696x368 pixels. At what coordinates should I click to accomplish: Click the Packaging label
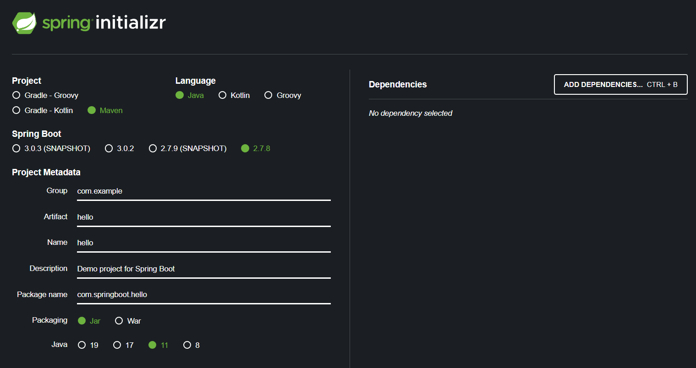[49, 320]
